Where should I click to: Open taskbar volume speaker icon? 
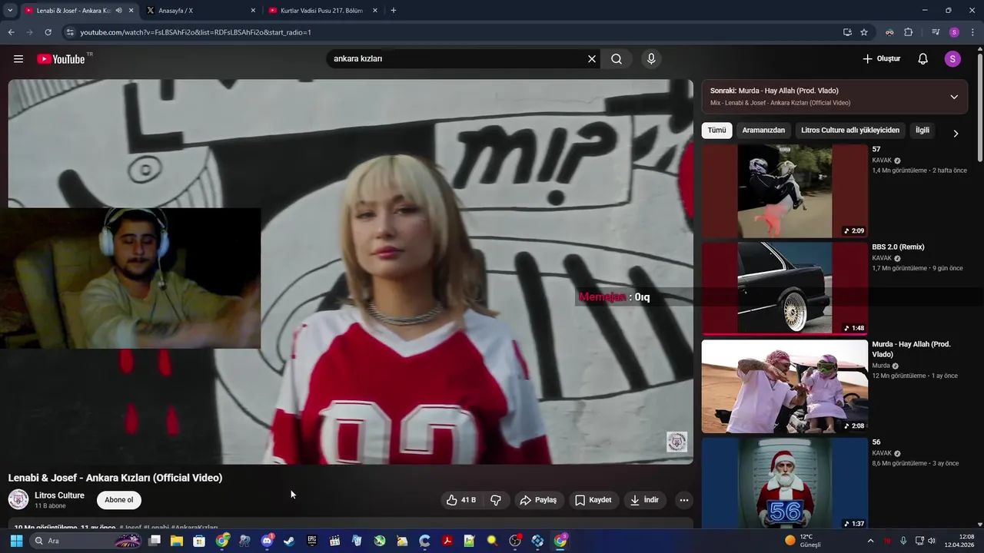pos(932,541)
